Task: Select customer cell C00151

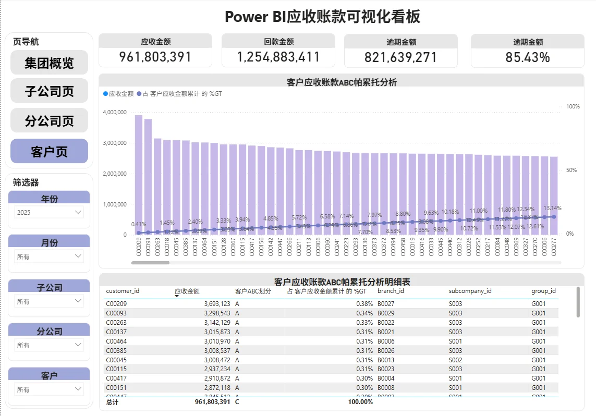Action: (x=116, y=388)
